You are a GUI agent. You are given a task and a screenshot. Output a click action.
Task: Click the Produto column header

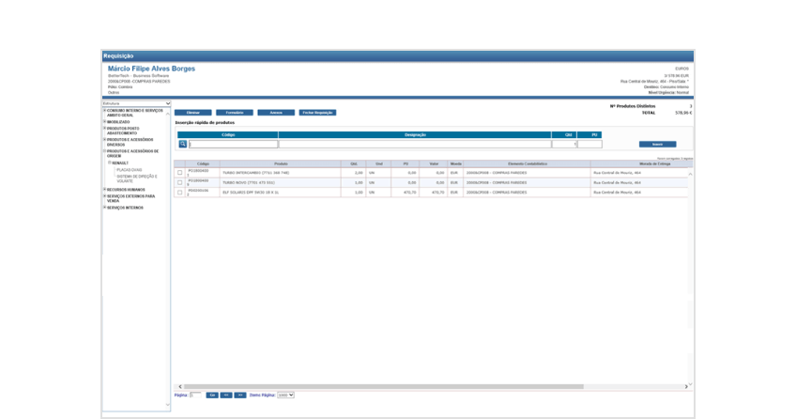[281, 164]
